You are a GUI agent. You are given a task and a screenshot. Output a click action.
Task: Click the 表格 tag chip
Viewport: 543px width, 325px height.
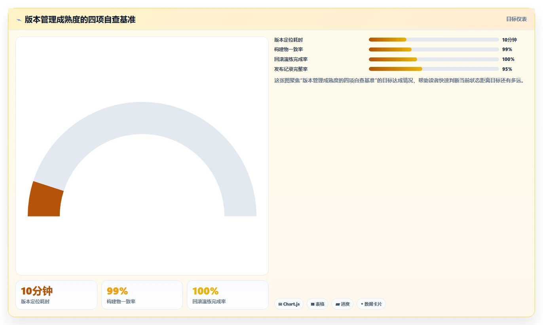(x=317, y=304)
